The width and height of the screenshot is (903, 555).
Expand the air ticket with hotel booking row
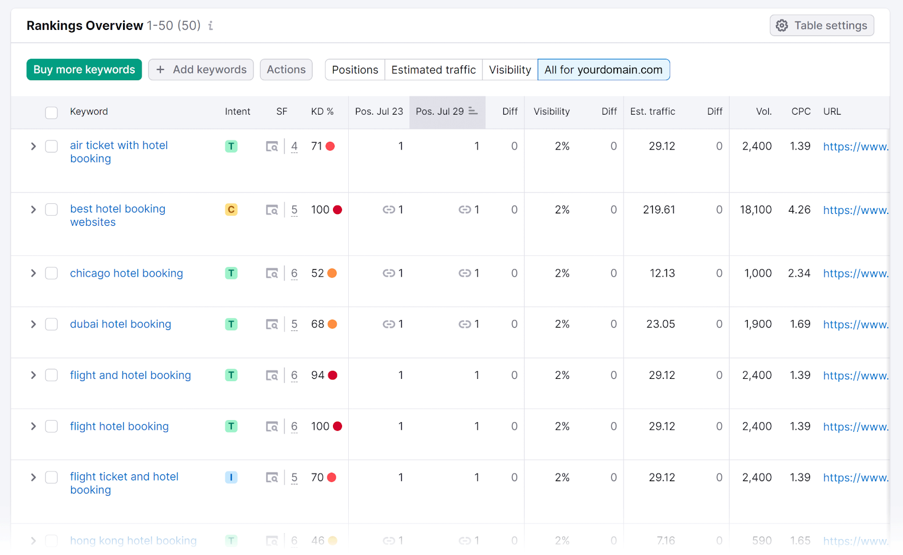click(33, 147)
